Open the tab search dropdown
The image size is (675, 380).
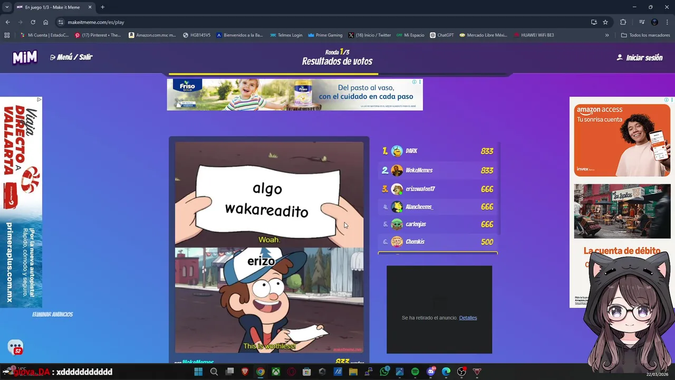[7, 7]
